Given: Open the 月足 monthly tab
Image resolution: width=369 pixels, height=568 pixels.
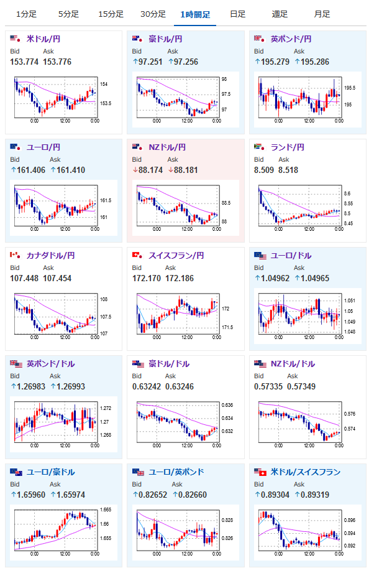Looking at the screenshot, I should [x=322, y=14].
